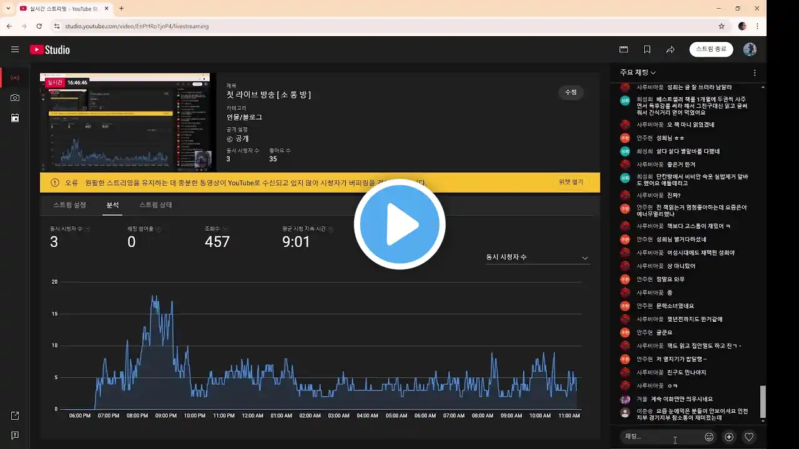
Task: Open the Stream live broadcast sidebar icon
Action: 15,78
